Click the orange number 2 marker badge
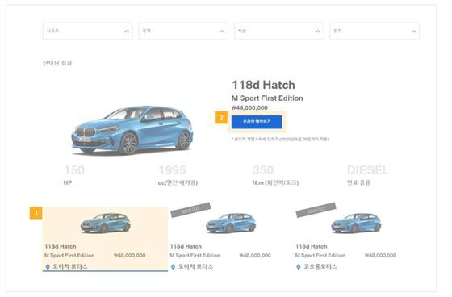Viewport: 452px width, 297px height. [221, 118]
